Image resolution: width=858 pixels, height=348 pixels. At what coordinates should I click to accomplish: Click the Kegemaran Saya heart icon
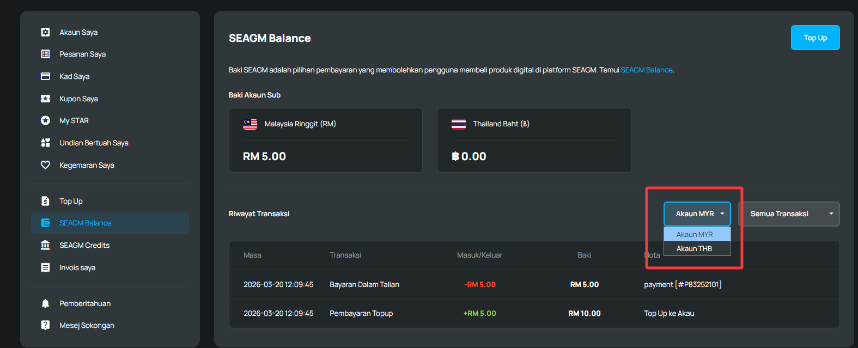(46, 165)
